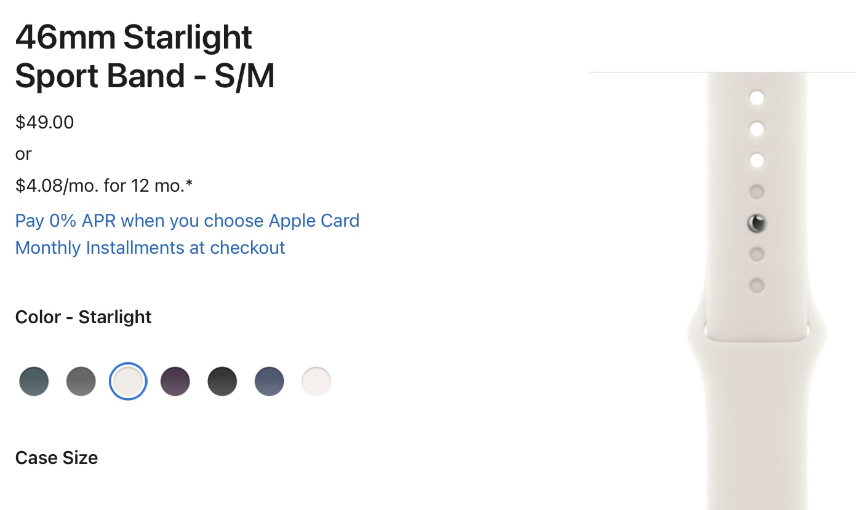Choose the medium gray band color
The width and height of the screenshot is (856, 510).
tap(81, 382)
